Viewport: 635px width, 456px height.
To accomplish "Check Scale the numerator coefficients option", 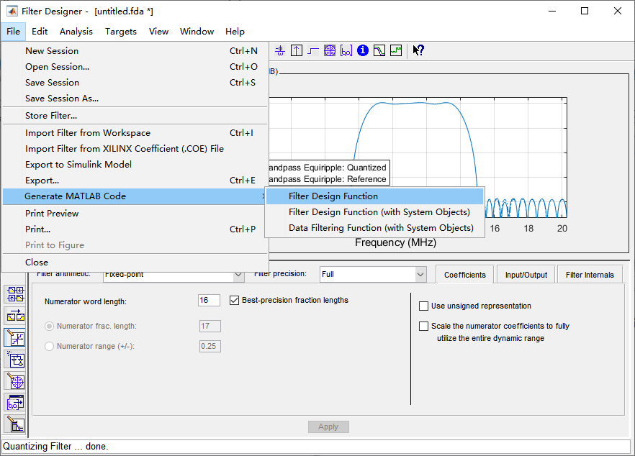I will [423, 326].
